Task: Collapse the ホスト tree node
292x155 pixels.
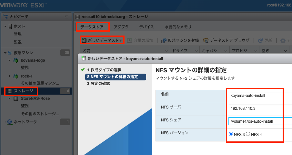Action: click(x=5, y=26)
